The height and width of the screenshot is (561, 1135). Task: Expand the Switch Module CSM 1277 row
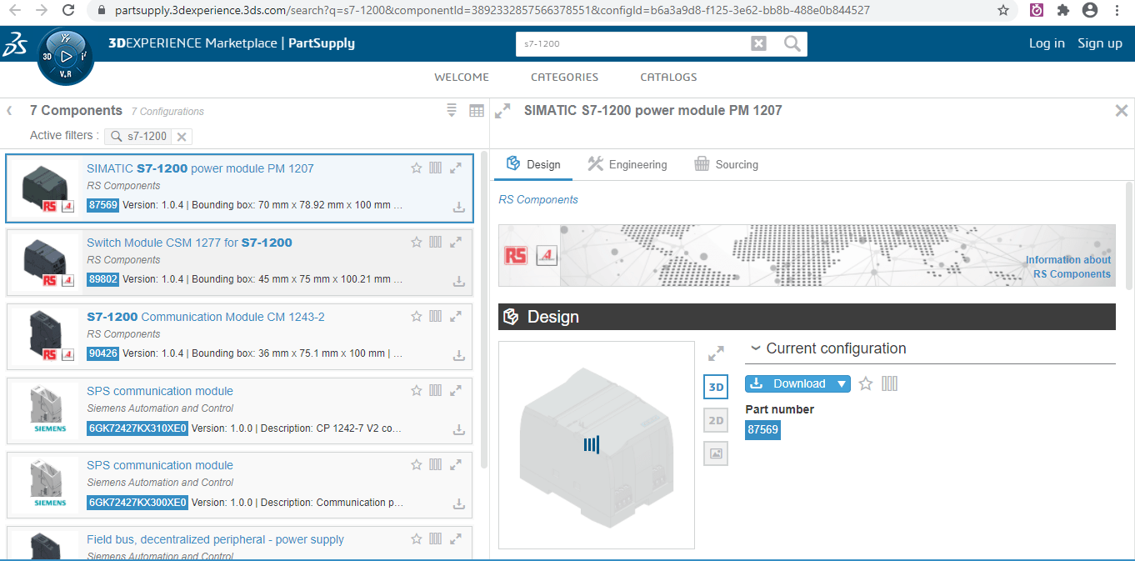[456, 242]
